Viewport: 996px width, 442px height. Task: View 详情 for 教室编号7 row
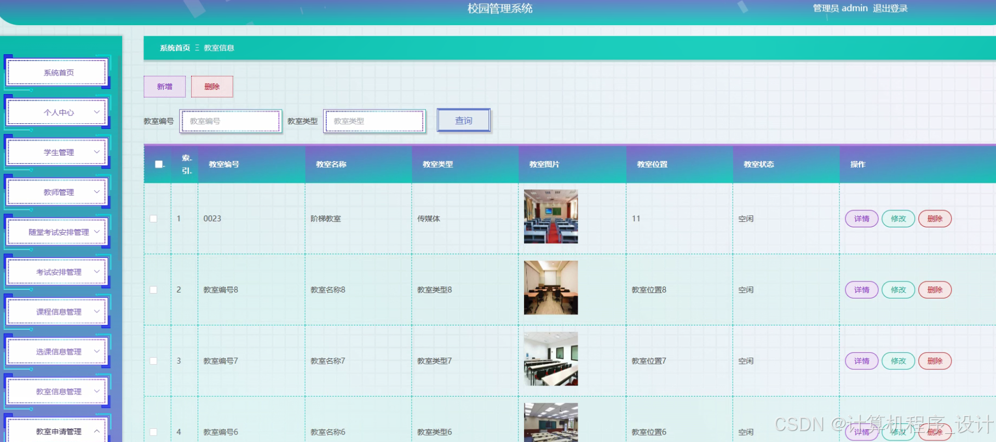862,361
